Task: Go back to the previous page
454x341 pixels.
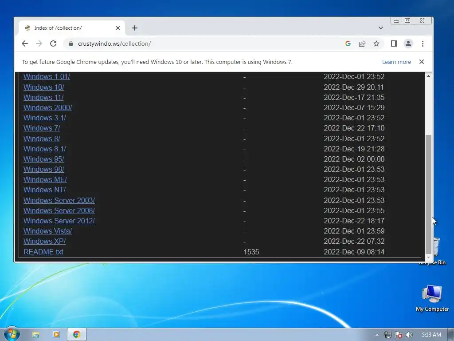Action: pos(25,44)
